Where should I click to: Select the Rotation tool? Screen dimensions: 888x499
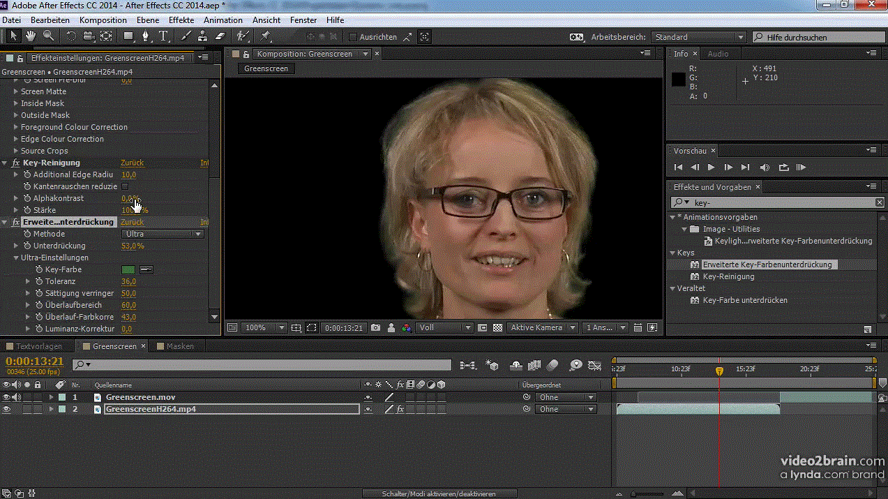pyautogui.click(x=71, y=36)
